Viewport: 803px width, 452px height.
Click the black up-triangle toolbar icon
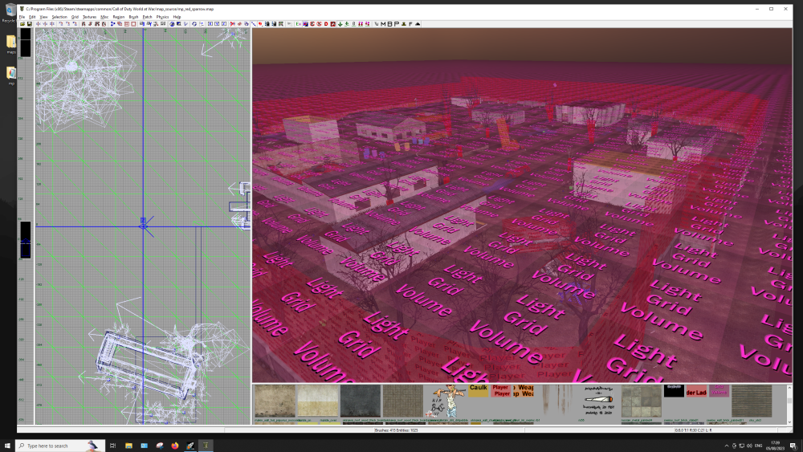[x=418, y=23]
